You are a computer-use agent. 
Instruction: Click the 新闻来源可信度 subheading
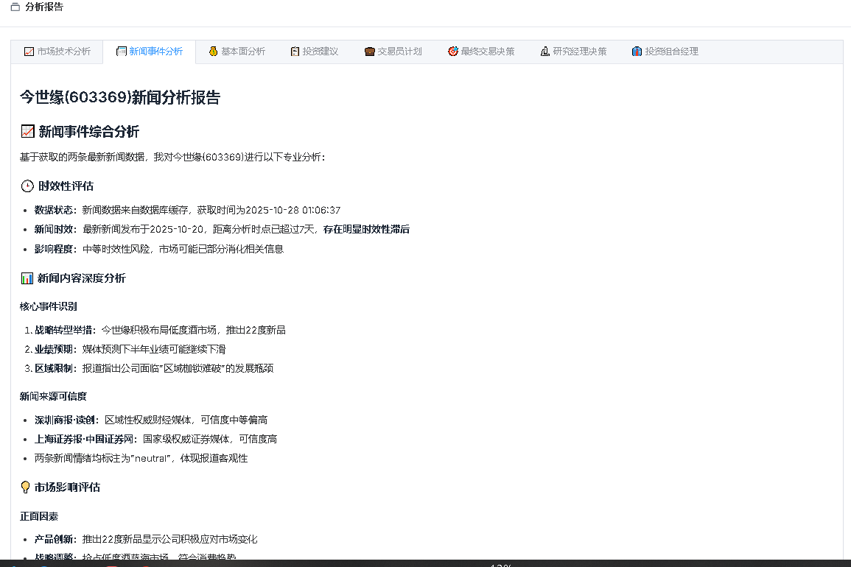53,397
